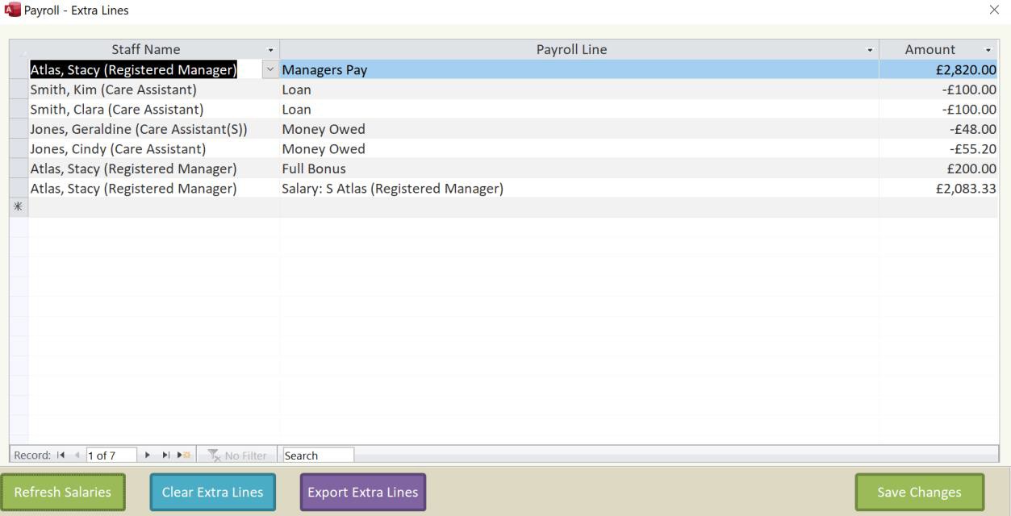The image size is (1011, 516).
Task: Click the No Filter indicator
Action: point(237,456)
